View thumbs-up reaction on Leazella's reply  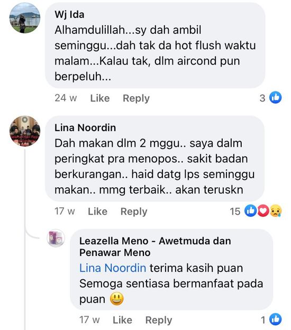click(276, 319)
